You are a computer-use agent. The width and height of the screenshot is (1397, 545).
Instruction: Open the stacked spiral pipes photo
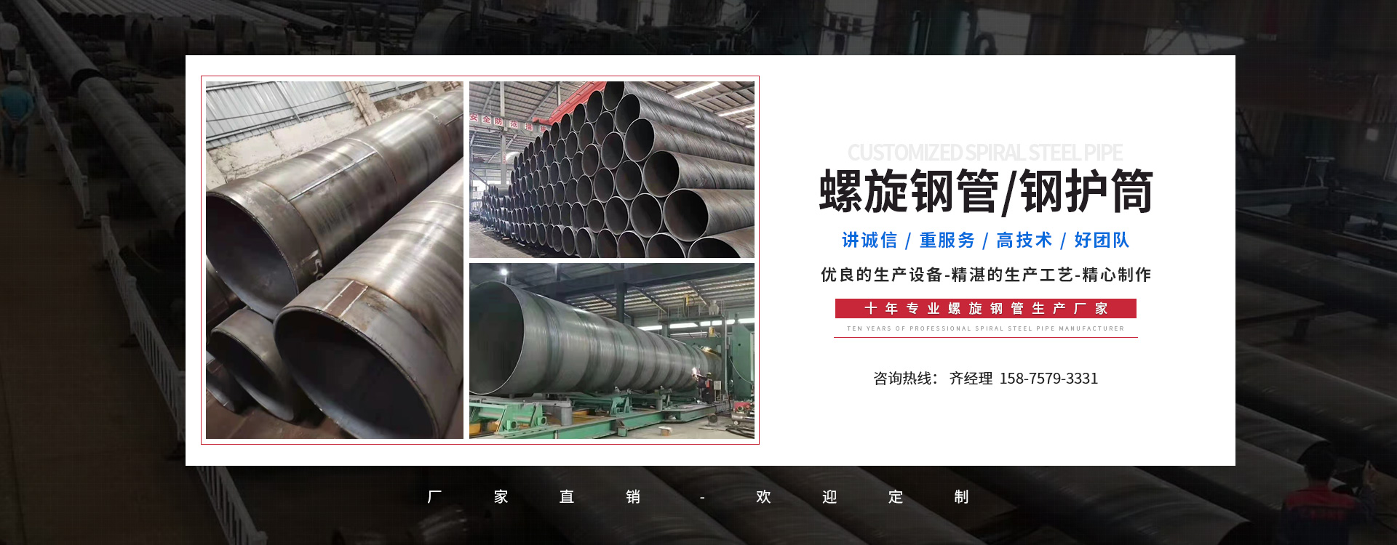pos(611,169)
